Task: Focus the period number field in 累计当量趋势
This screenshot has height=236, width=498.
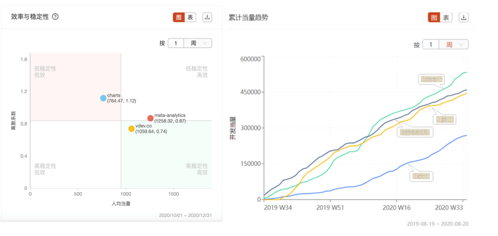Action: (x=431, y=45)
